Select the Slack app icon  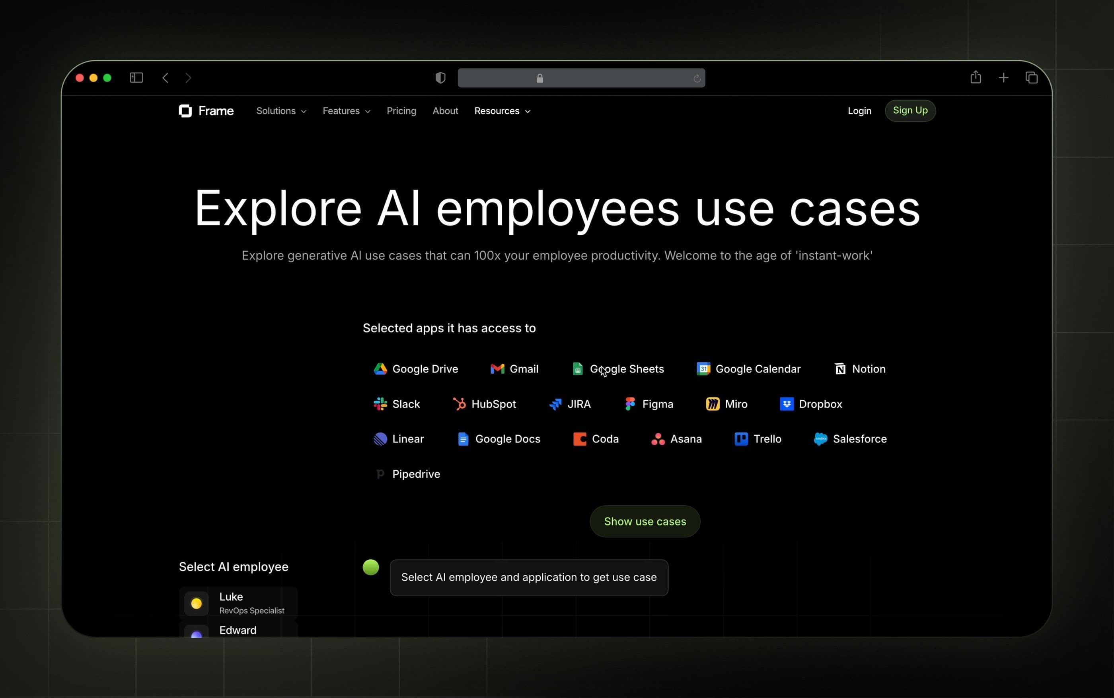click(x=380, y=404)
